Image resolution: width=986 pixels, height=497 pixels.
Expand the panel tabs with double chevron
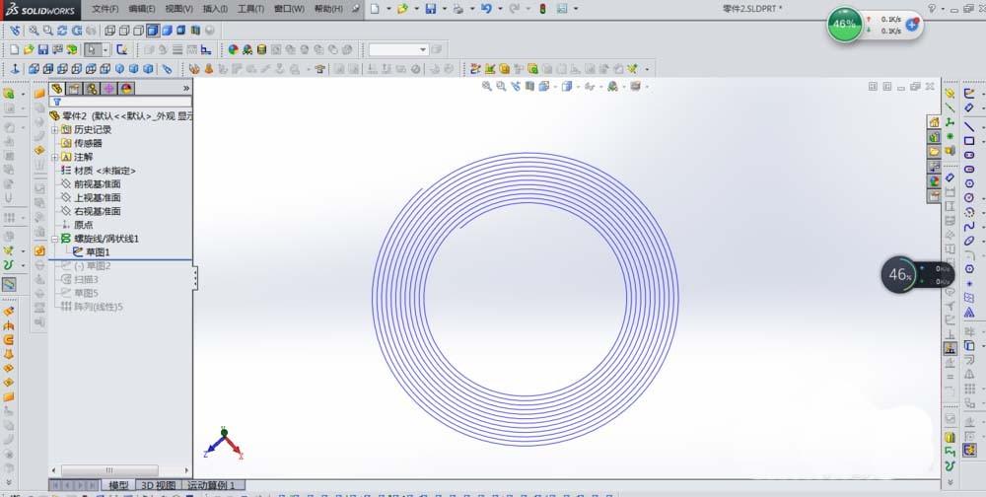[x=186, y=89]
